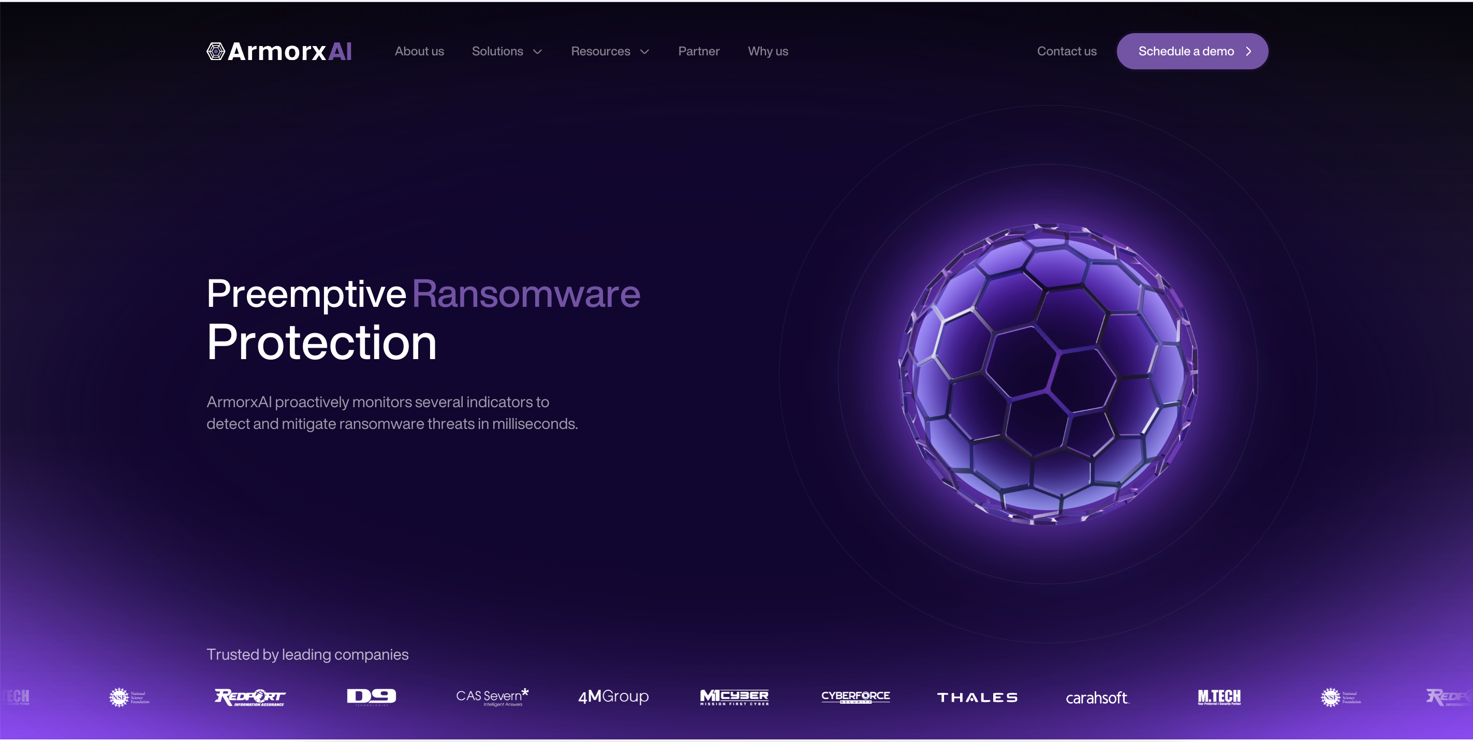Open the Why us page
Screen dimensions: 1473x742
coord(768,51)
